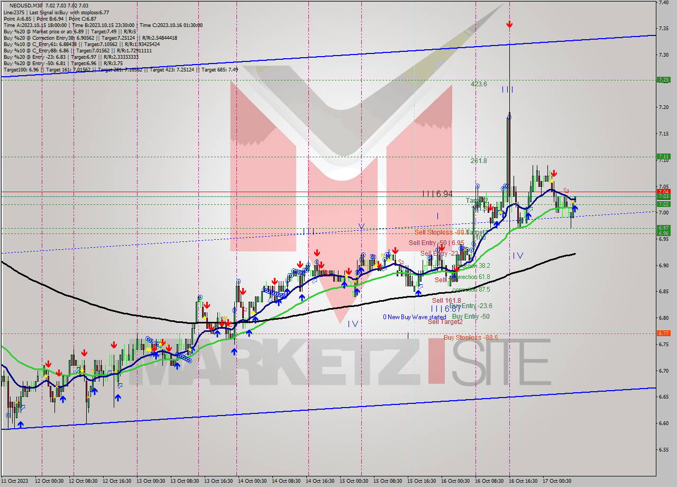Click the 6.55 price axis tick
Viewport: 677px width, 487px height.
[x=663, y=449]
